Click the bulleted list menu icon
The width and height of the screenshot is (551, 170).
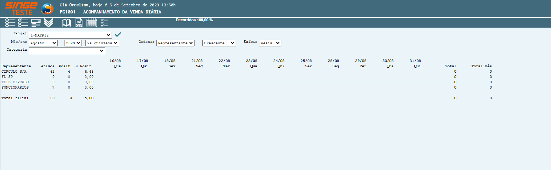pyautogui.click(x=10, y=23)
